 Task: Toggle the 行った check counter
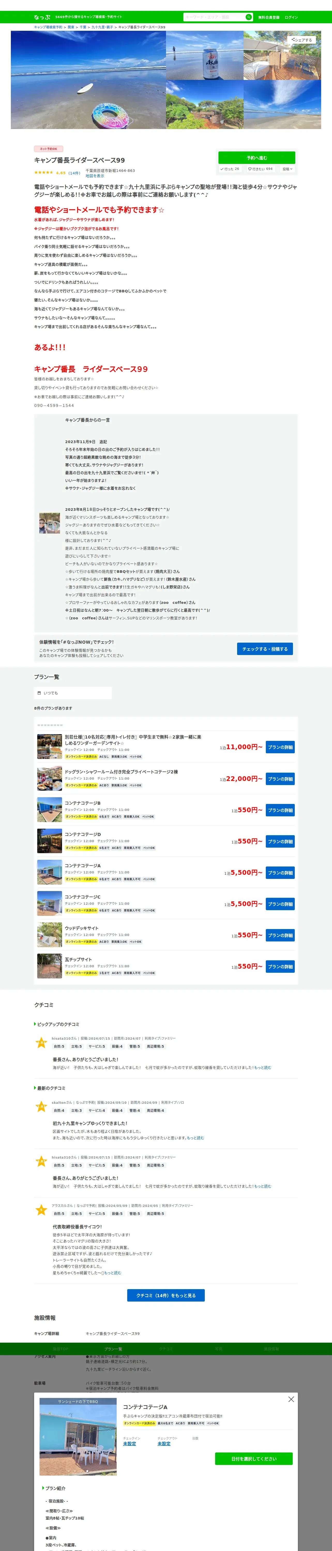click(230, 169)
